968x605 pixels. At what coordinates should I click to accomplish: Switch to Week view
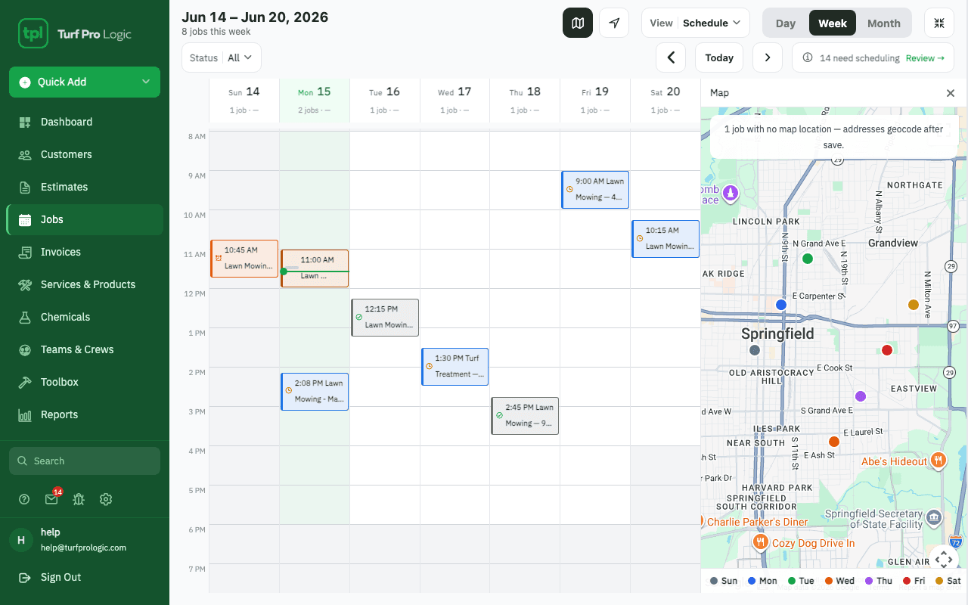[x=833, y=23]
